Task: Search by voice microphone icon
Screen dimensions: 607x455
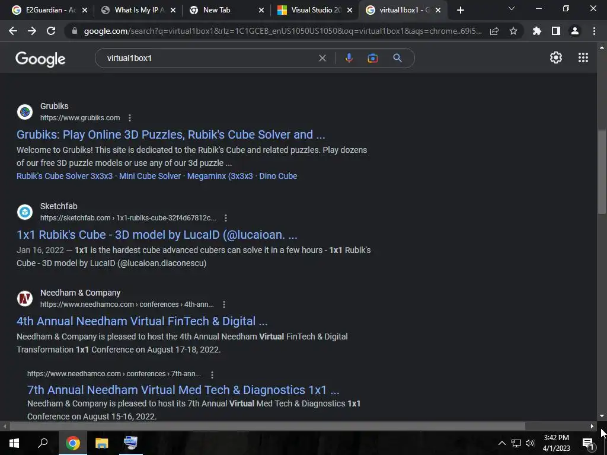Action: (x=349, y=58)
